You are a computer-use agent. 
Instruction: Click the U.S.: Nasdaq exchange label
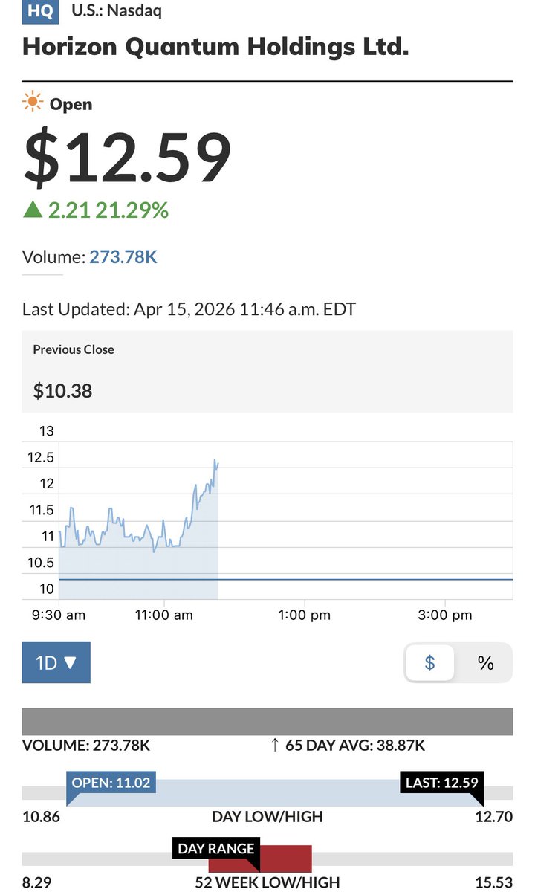tap(116, 10)
